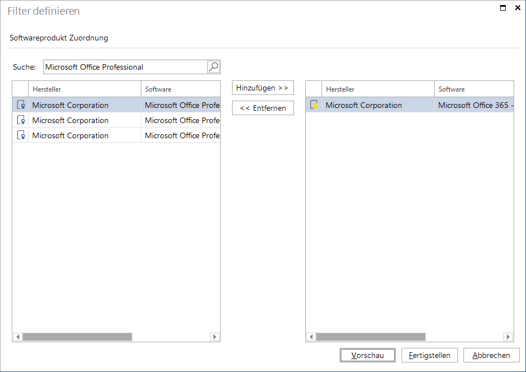Click right list horizontal scrollbar thumb
The width and height of the screenshot is (526, 372).
371,337
